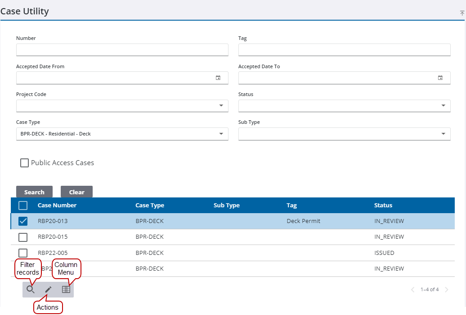Open the Case Type dropdown
This screenshot has width=466, height=315.
(x=221, y=133)
